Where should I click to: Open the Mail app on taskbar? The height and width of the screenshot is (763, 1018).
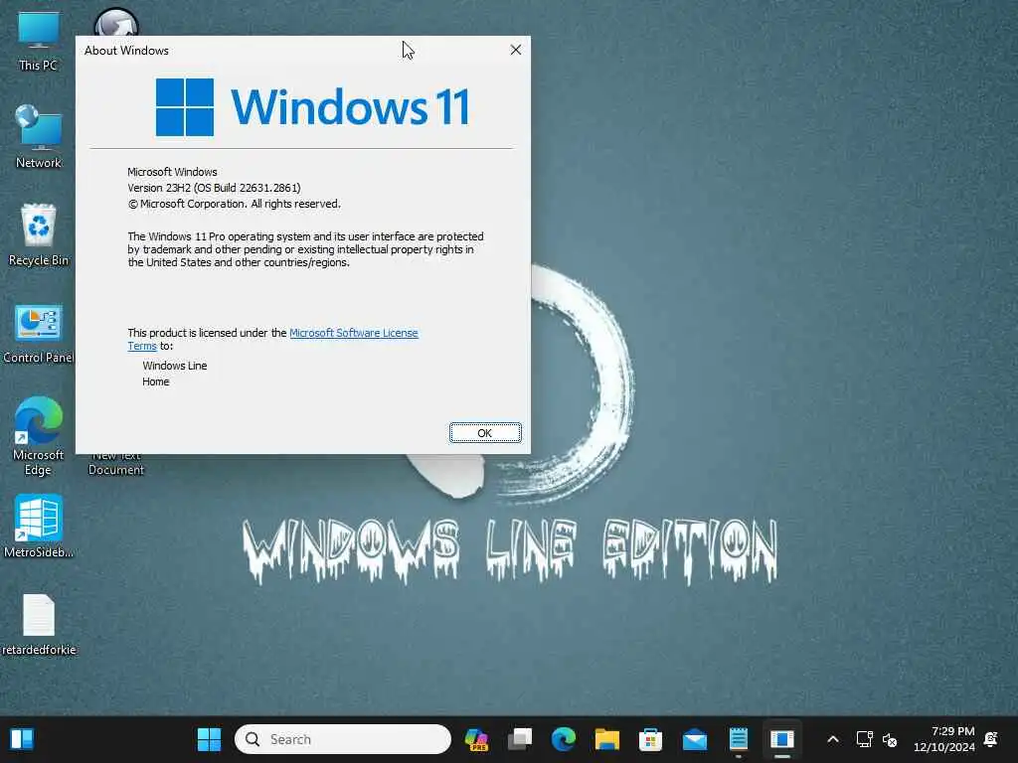(x=695, y=739)
